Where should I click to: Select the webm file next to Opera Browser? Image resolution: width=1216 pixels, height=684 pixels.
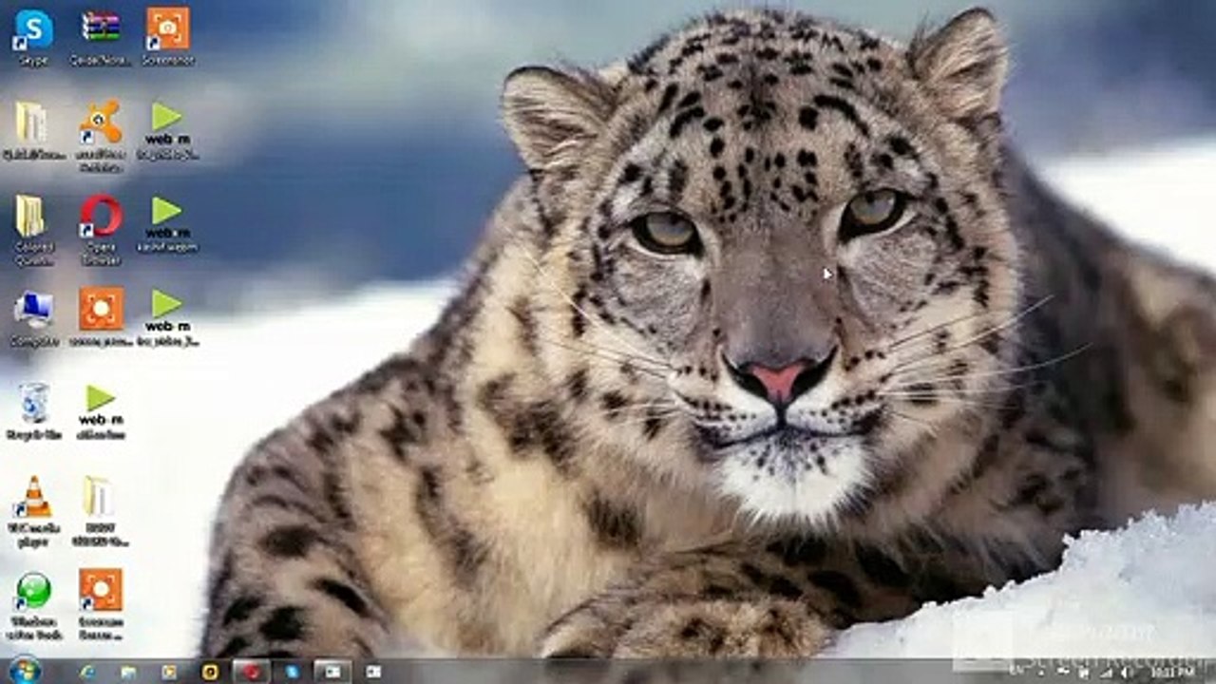click(166, 224)
